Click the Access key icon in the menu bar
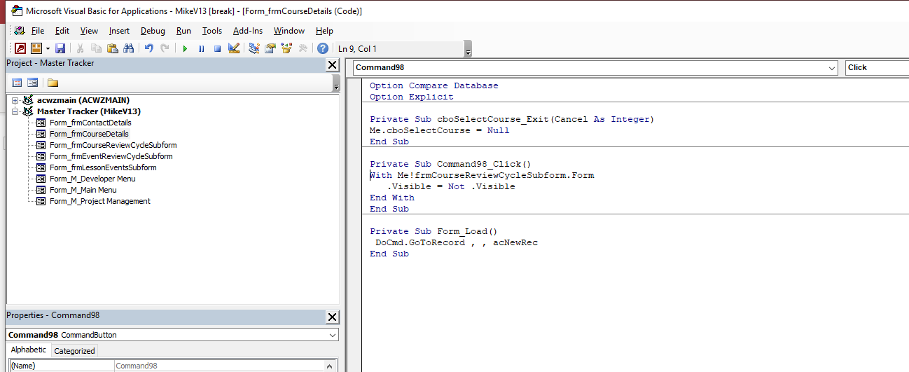 (19, 31)
